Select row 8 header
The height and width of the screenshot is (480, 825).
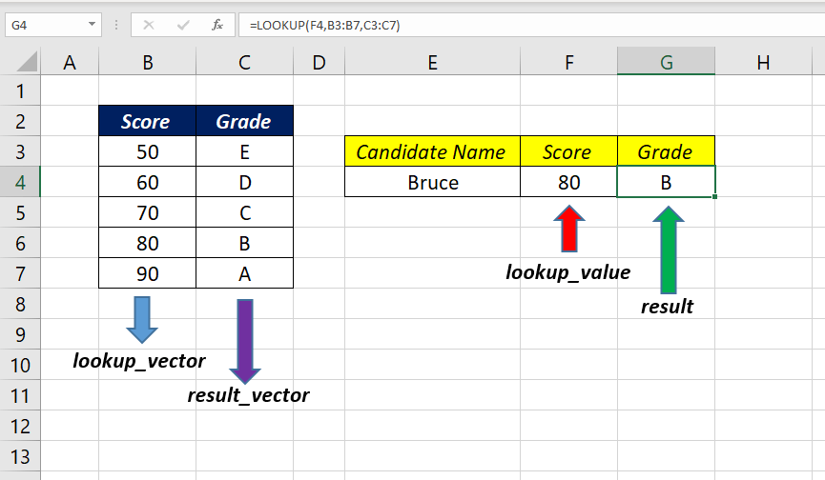click(20, 304)
